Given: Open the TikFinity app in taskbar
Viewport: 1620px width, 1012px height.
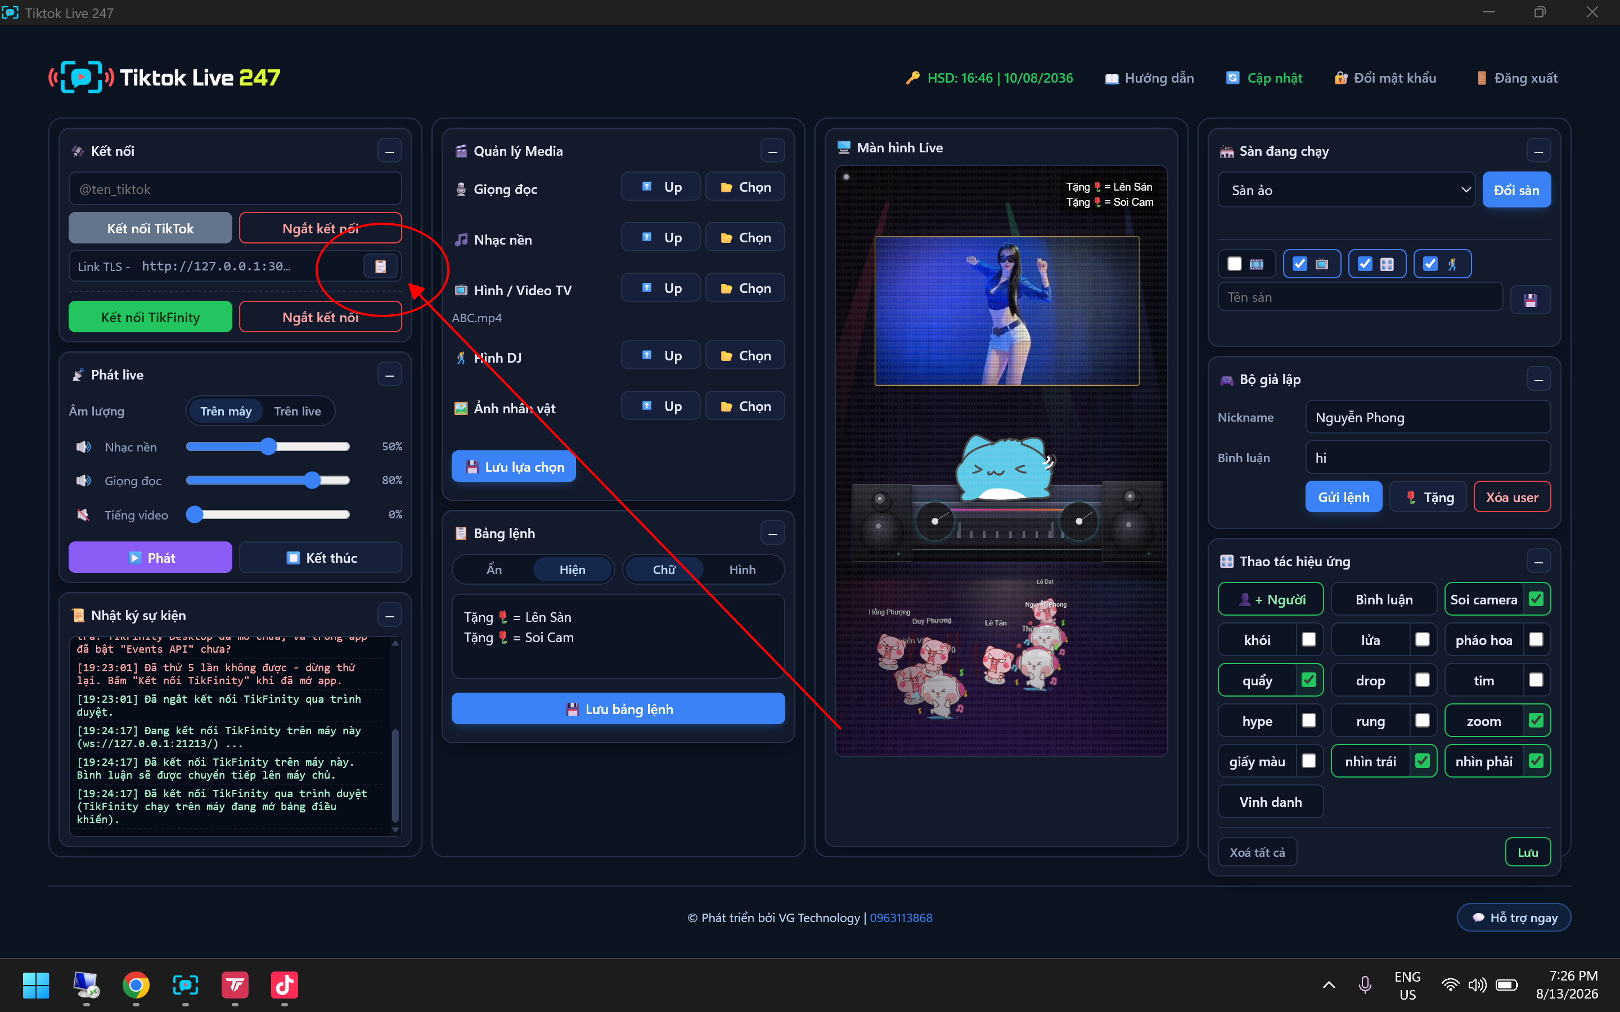Looking at the screenshot, I should point(235,984).
